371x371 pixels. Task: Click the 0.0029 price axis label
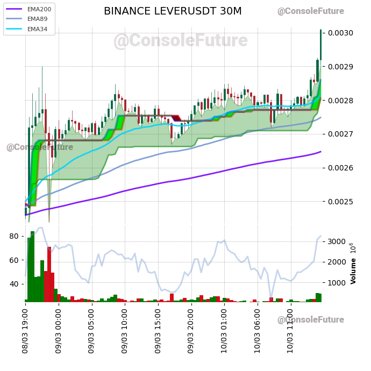pos(340,67)
